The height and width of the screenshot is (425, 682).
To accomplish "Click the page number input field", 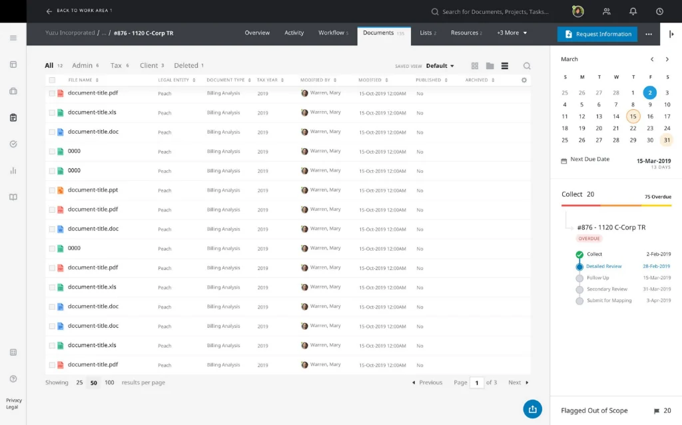I will coord(477,382).
